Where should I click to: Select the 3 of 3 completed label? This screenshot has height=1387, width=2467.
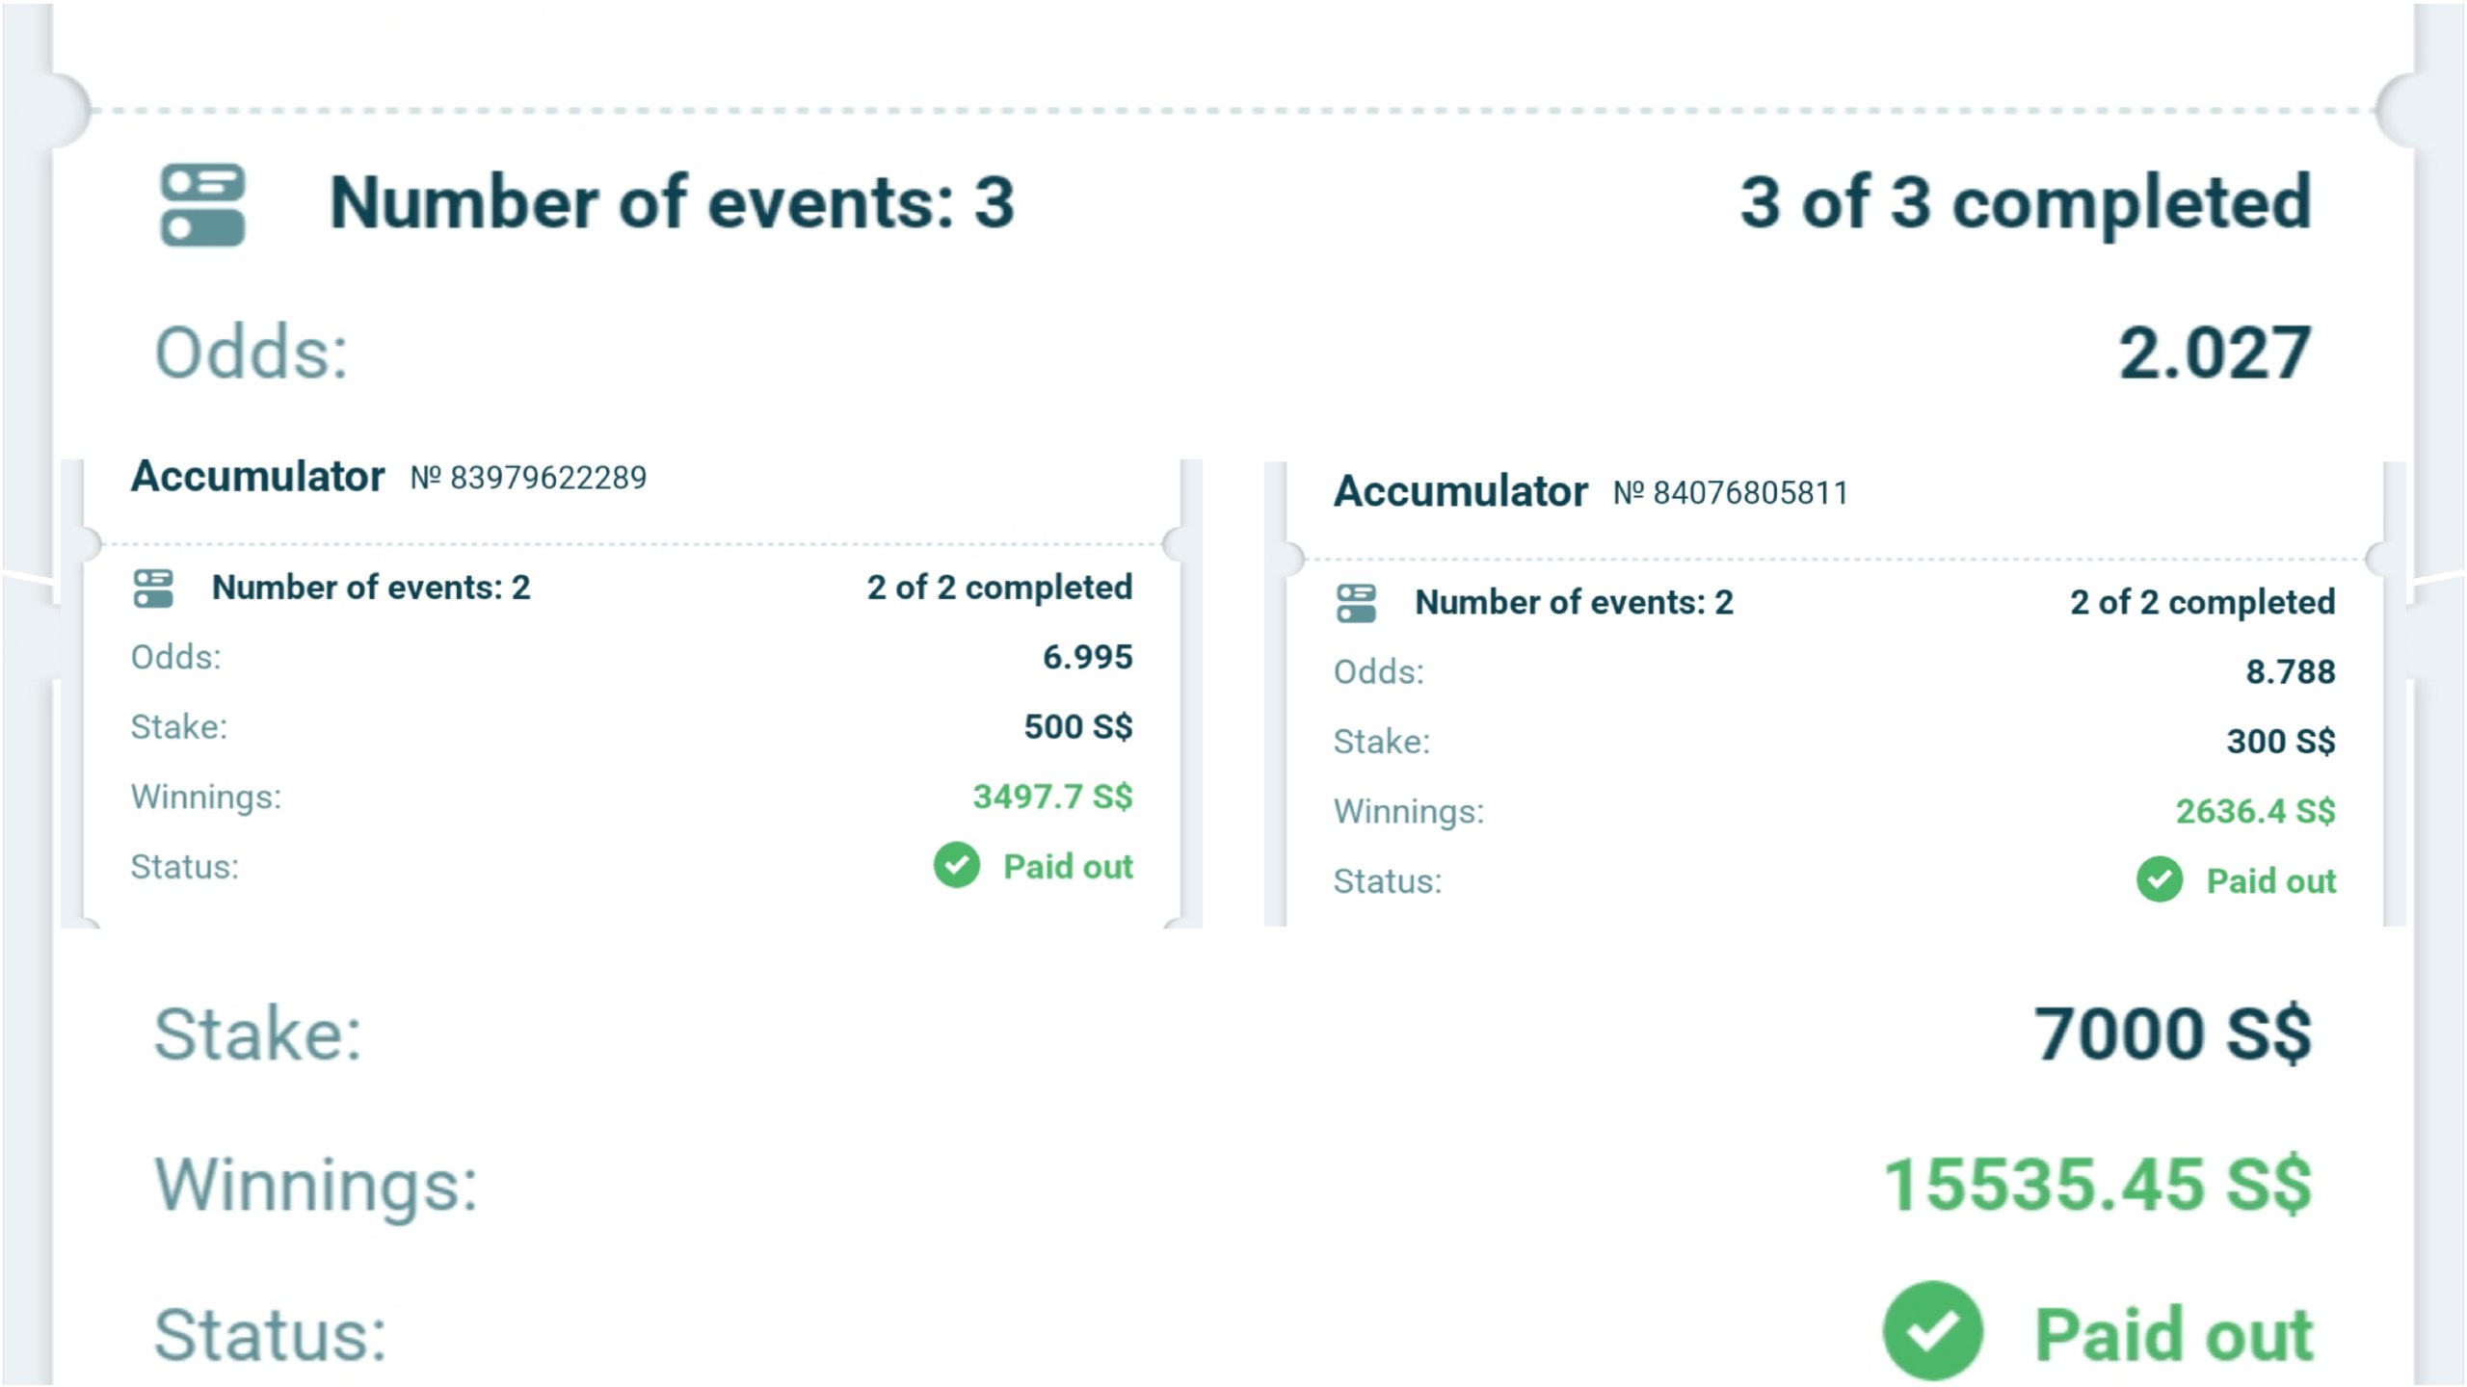(x=2026, y=203)
